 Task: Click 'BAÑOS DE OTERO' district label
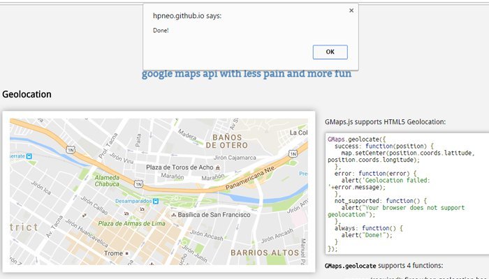(227, 142)
